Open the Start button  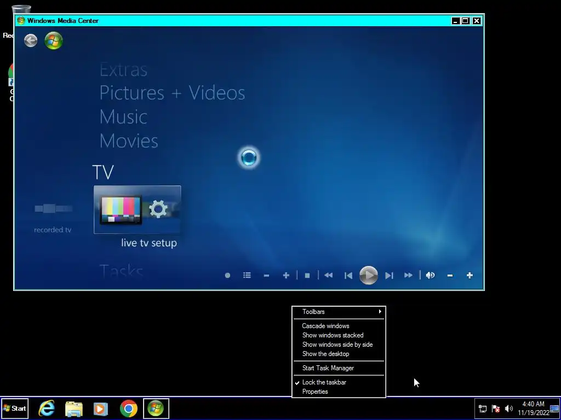click(14, 408)
